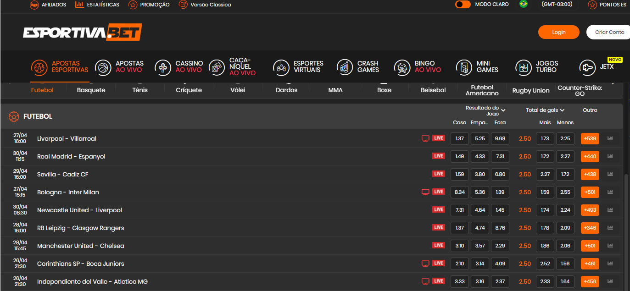Pick the Mais odds 2.27 for Sevilla - Cadiz
Screen dimensions: 630x291
(x=545, y=174)
